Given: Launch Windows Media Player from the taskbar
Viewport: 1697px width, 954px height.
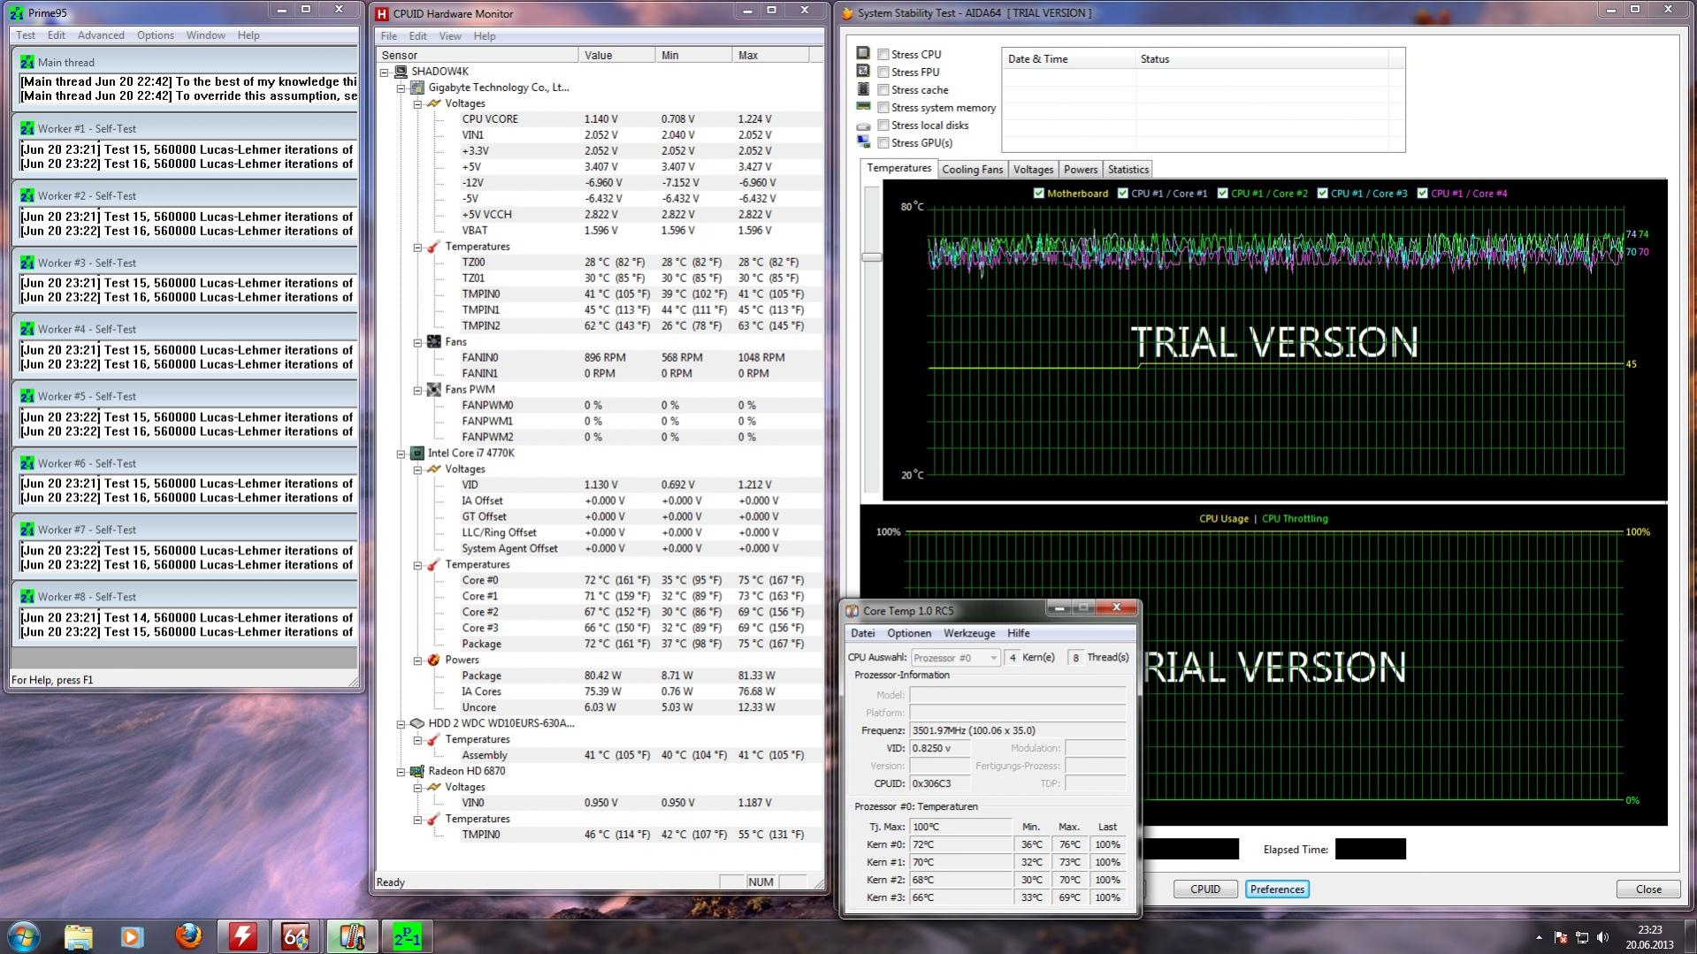Looking at the screenshot, I should tap(132, 936).
